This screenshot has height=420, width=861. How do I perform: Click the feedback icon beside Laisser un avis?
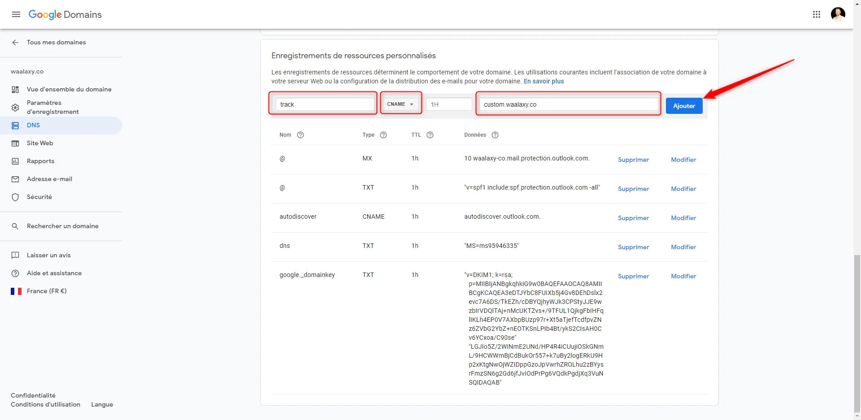coord(15,255)
